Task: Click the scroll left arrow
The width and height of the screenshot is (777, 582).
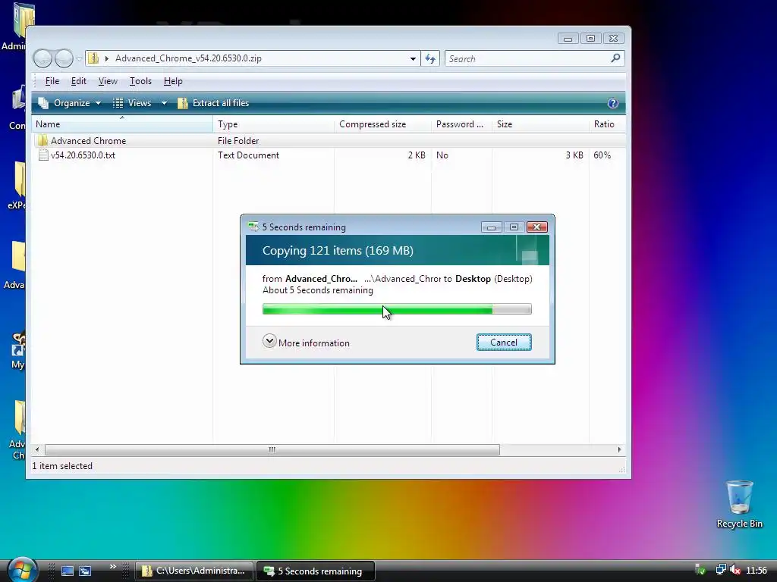Action: click(37, 449)
